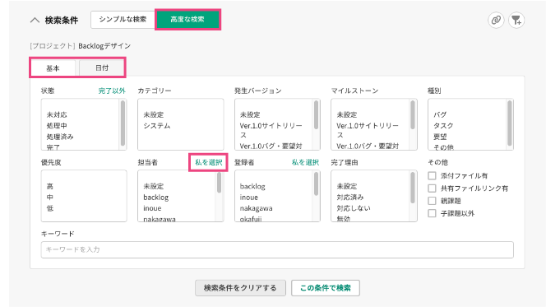Viewport: 546px width, 307px height.
Task: Save filter with plus icon
Action: coord(516,20)
